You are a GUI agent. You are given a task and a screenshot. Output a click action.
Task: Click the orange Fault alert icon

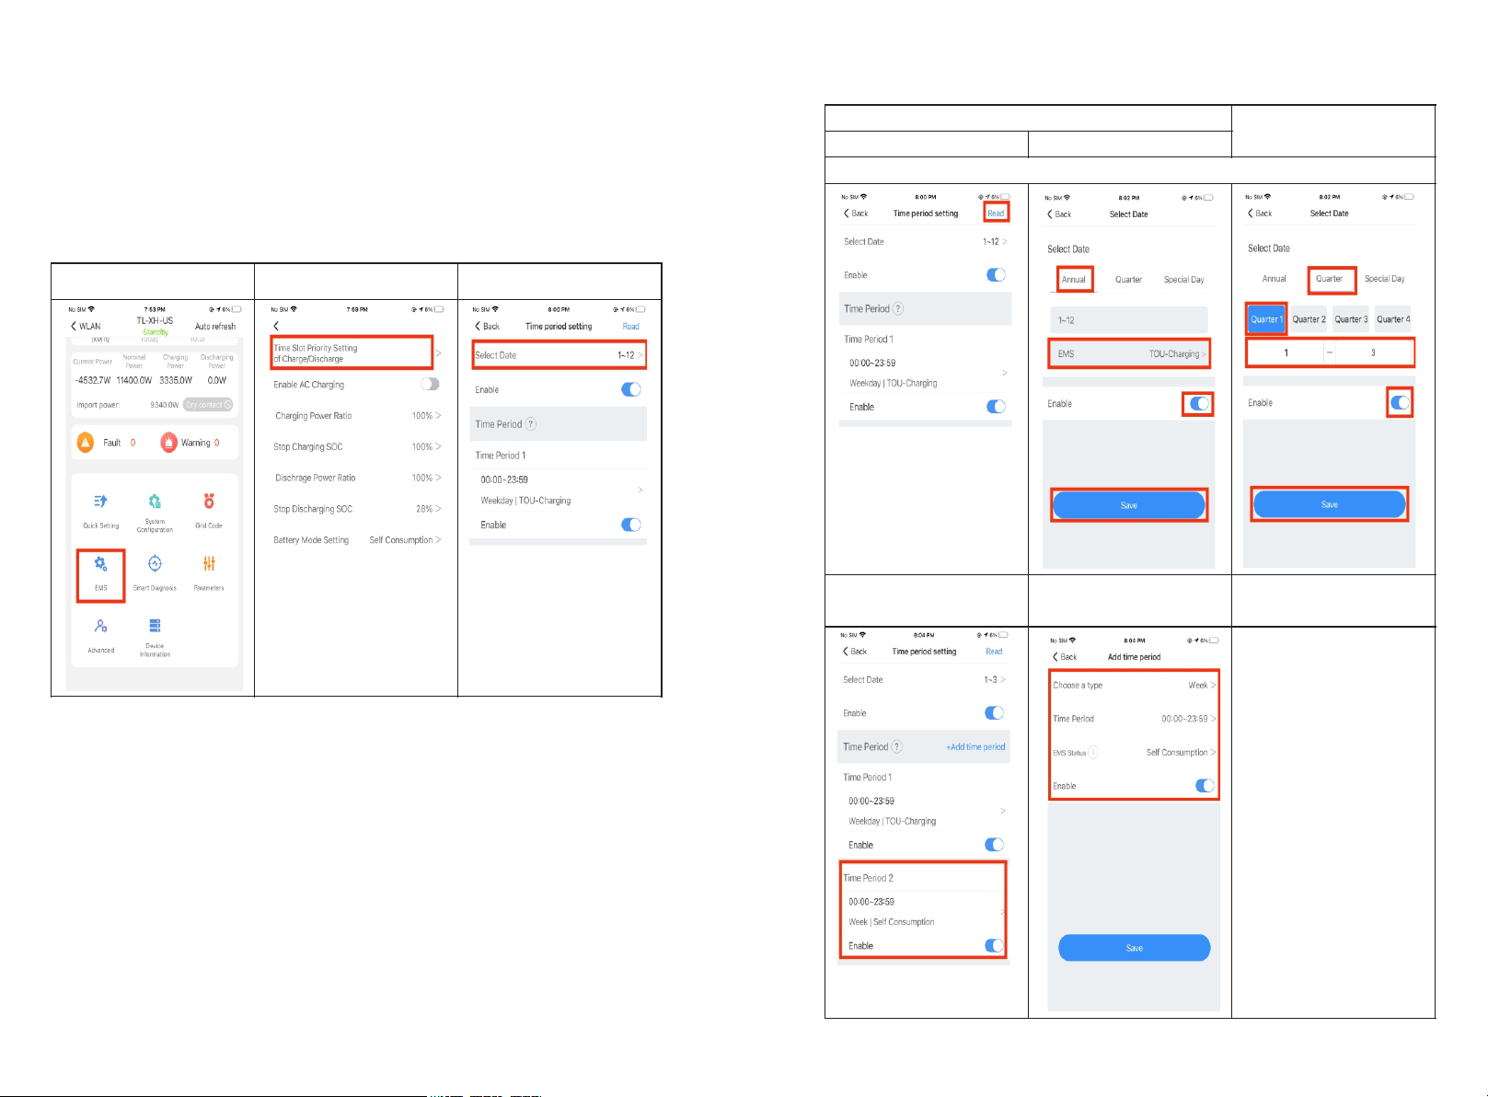point(86,443)
